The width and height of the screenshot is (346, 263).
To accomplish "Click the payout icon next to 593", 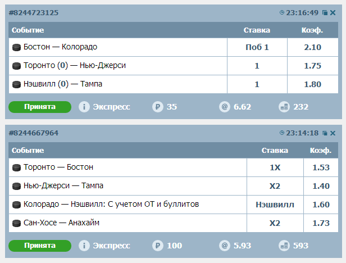I will [x=284, y=246].
